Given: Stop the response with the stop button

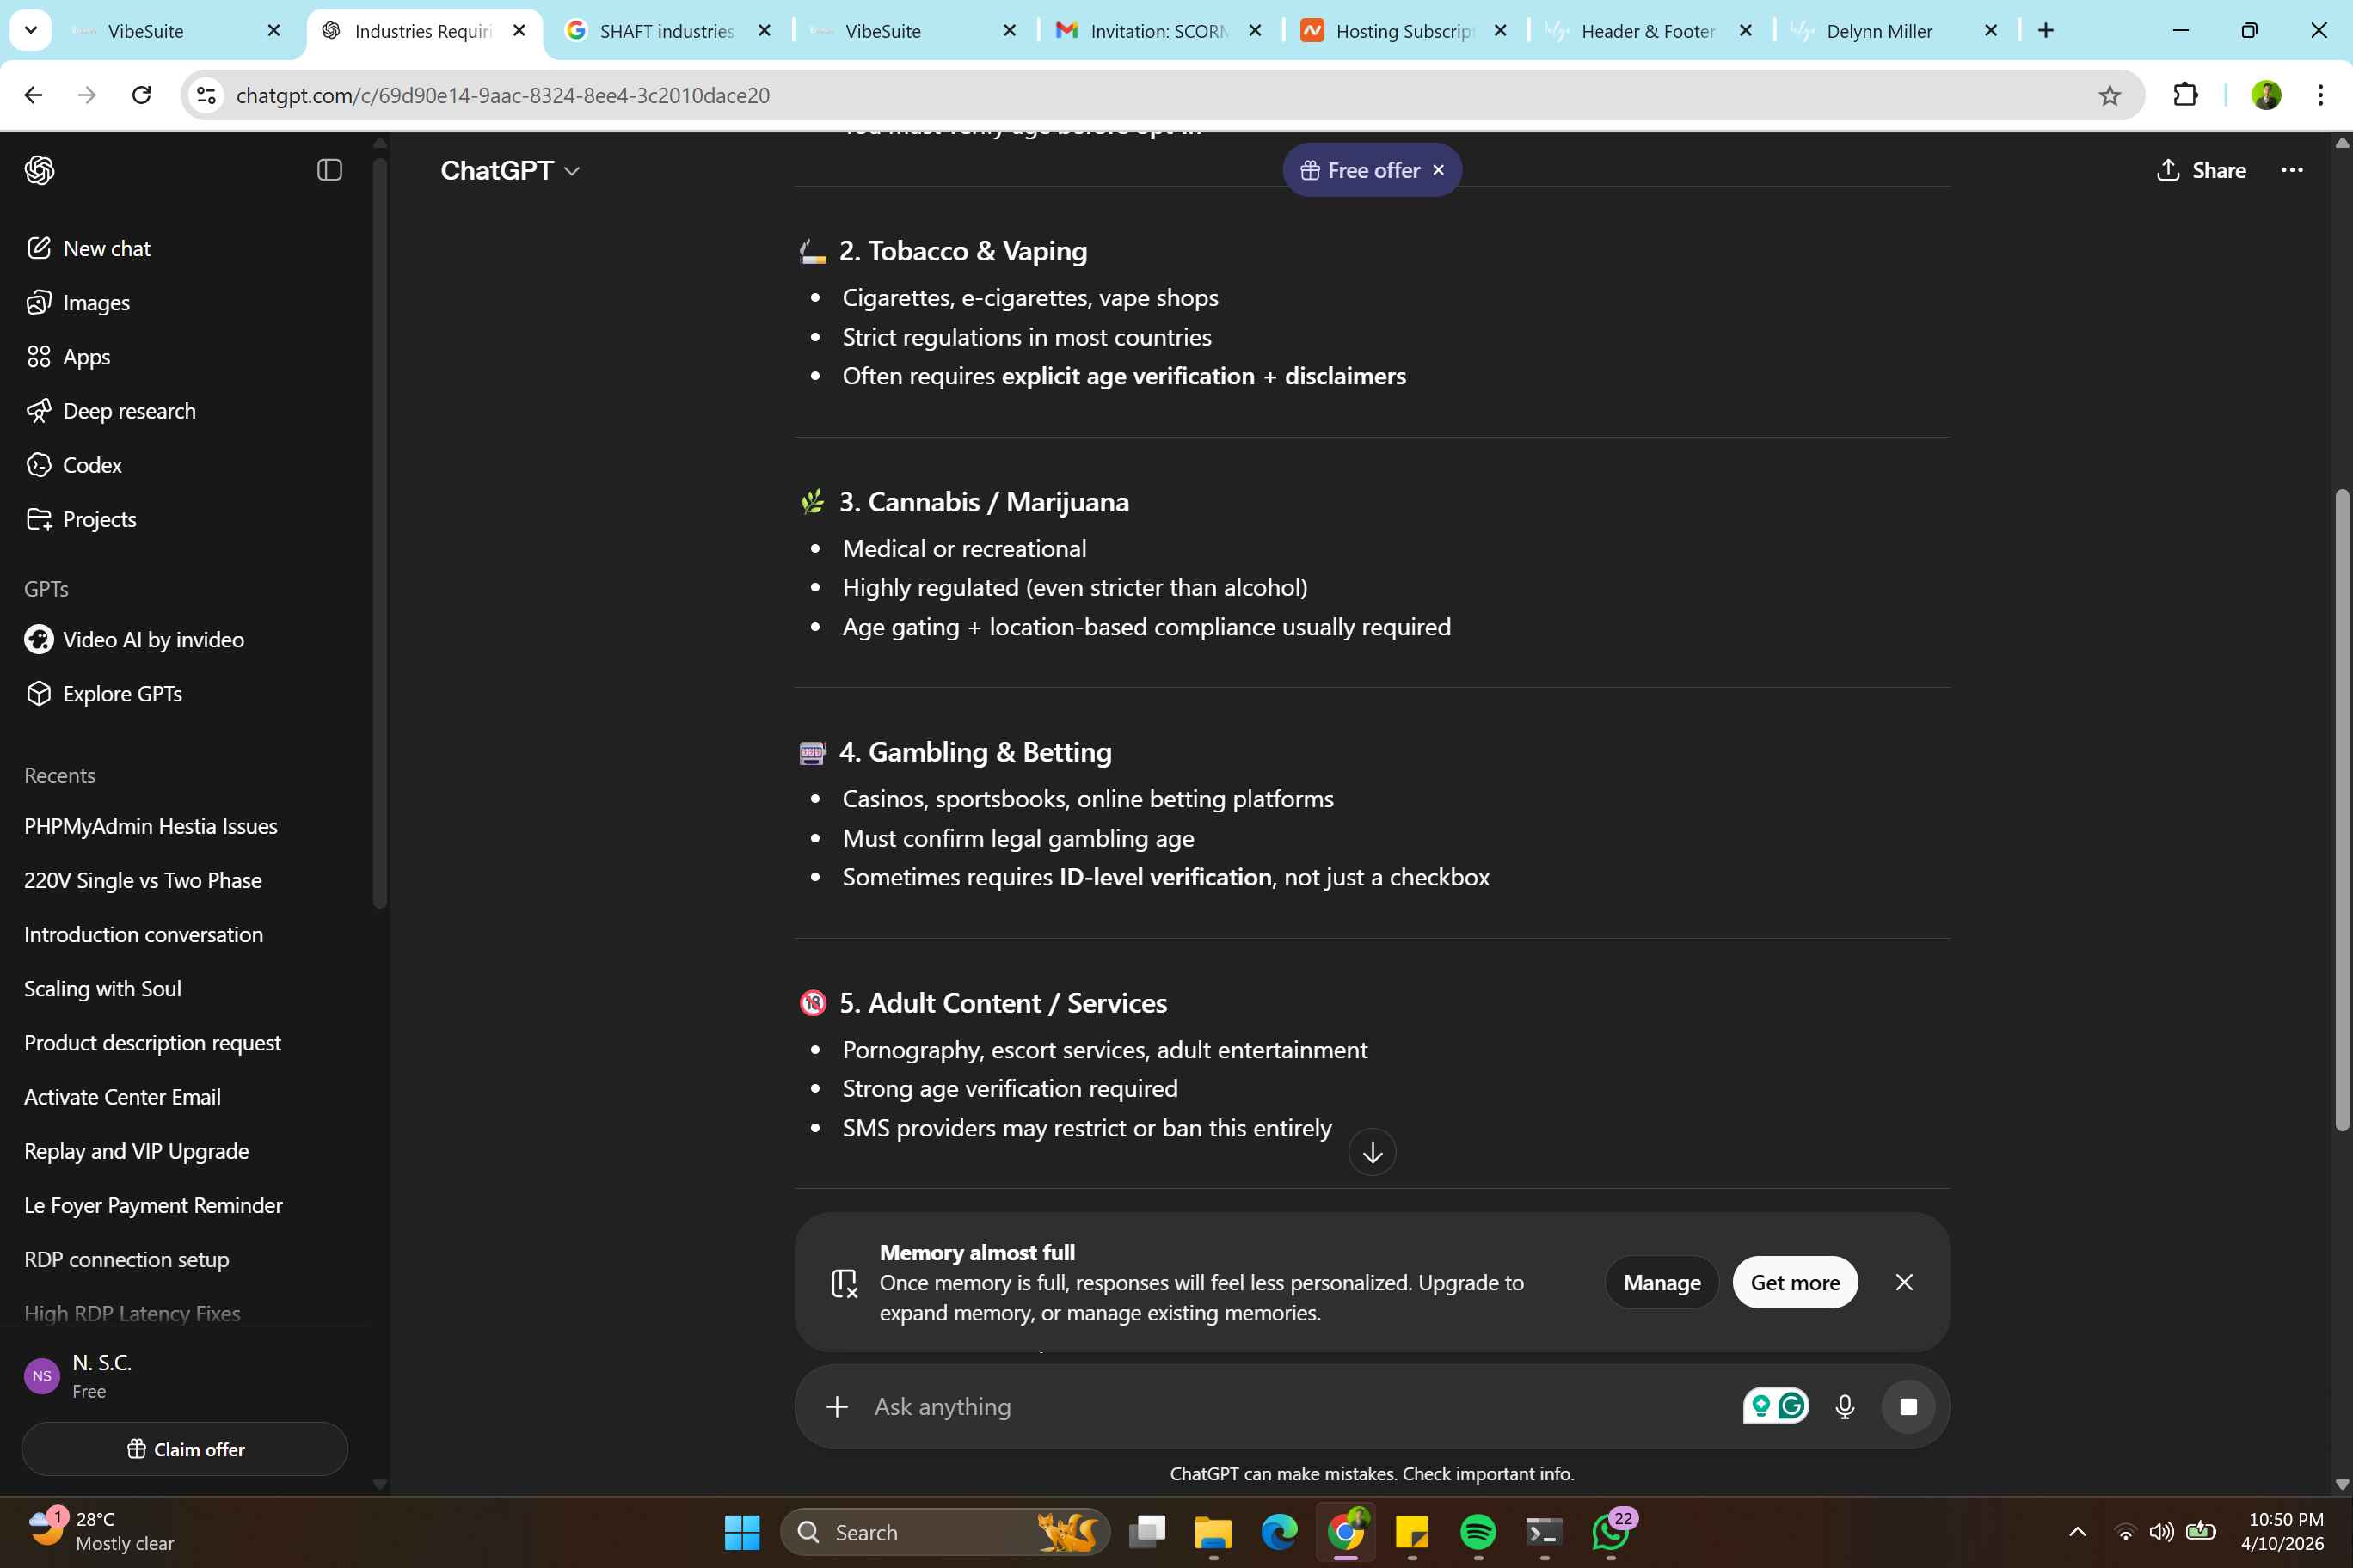Looking at the screenshot, I should (x=1908, y=1406).
